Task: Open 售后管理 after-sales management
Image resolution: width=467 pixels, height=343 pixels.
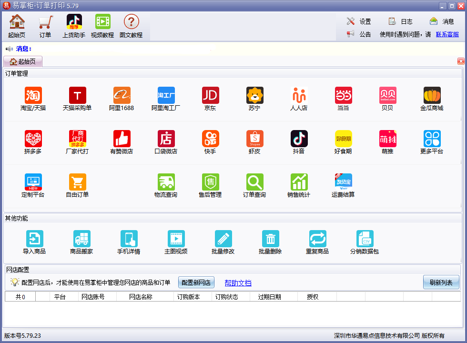Action: click(x=210, y=185)
